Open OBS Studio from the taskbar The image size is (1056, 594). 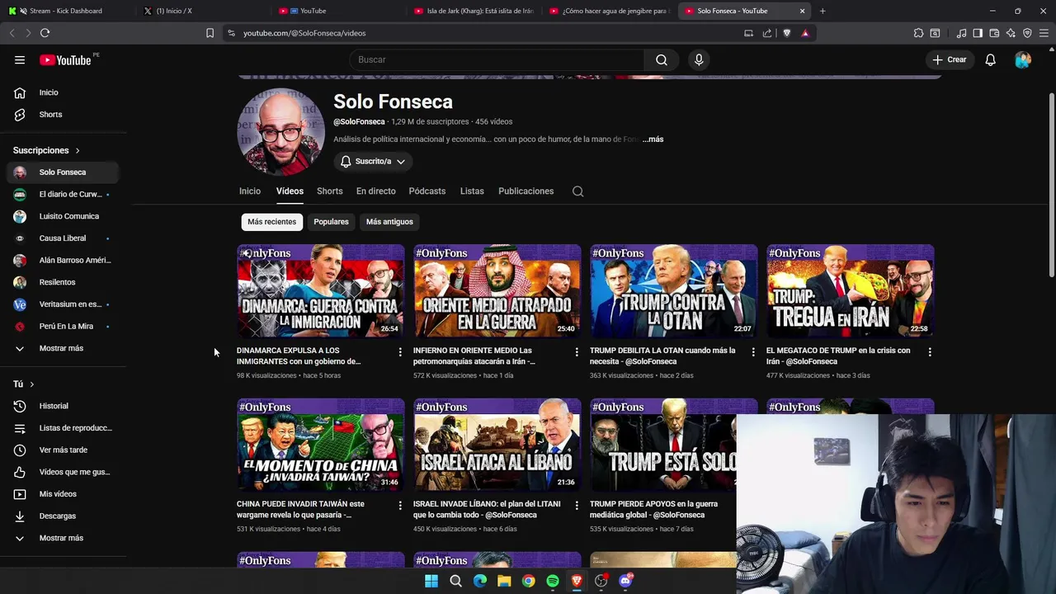[601, 581]
